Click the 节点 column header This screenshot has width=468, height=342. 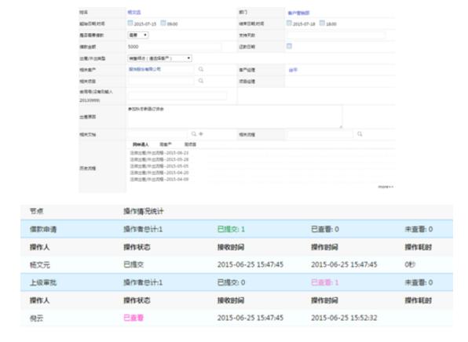36,211
